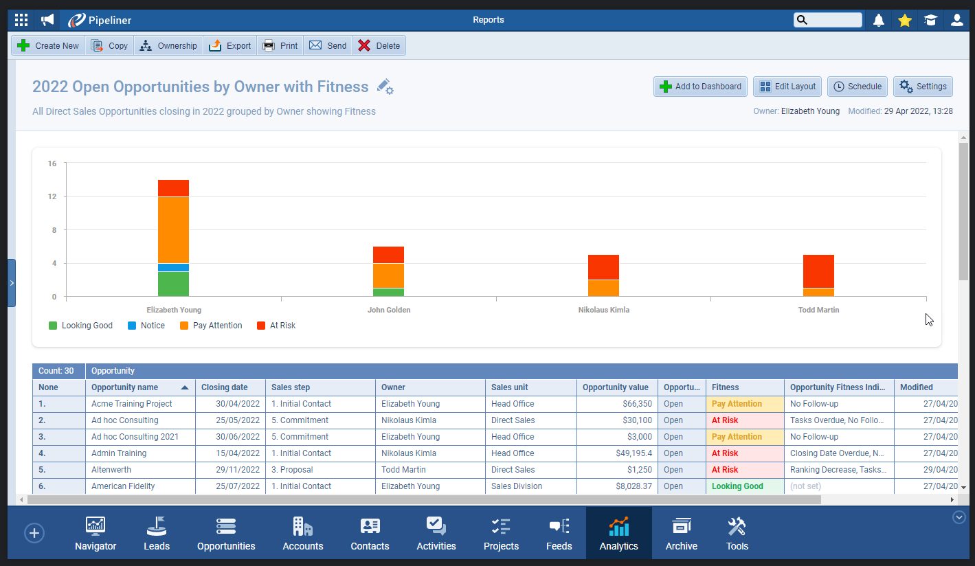975x566 pixels.
Task: Toggle the Looking Good legend series
Action: [x=80, y=326]
